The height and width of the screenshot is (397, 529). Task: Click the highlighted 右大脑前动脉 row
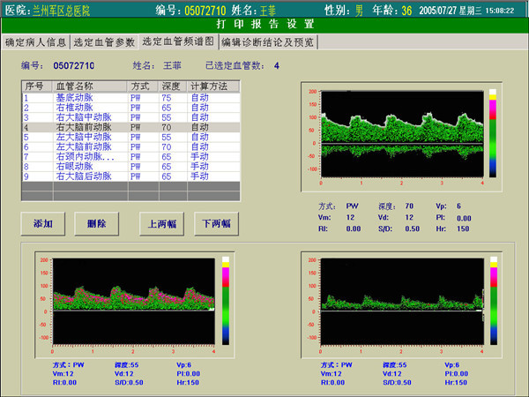point(83,127)
